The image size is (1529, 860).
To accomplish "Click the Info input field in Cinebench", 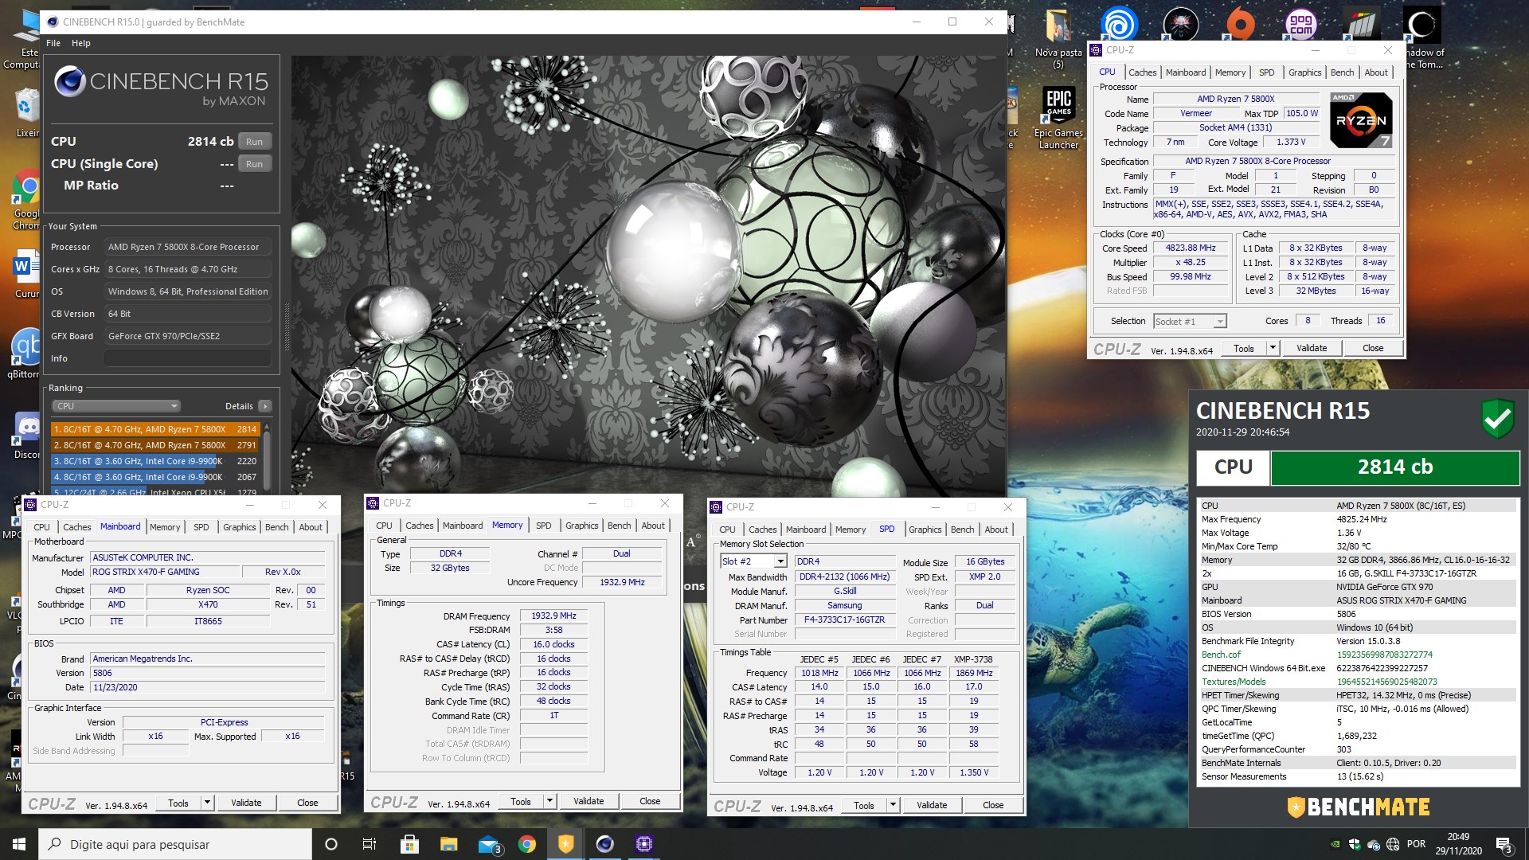I will point(188,358).
